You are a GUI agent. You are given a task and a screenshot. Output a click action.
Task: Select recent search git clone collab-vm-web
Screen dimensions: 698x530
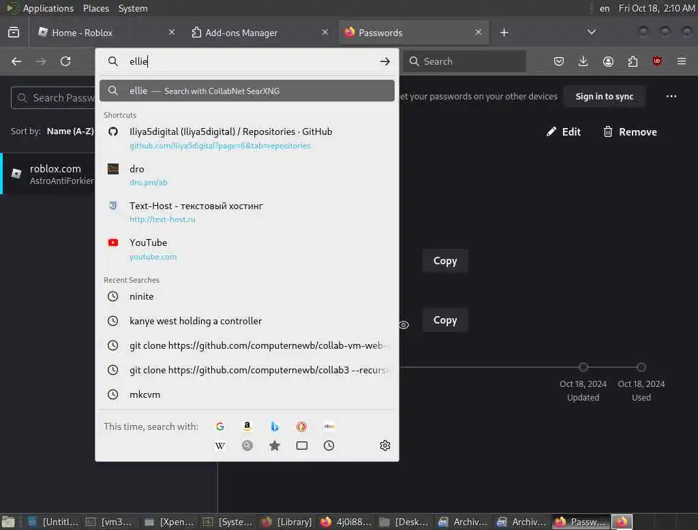247,345
